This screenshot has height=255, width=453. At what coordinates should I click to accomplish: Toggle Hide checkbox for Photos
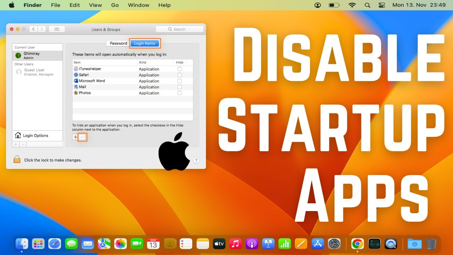tap(179, 93)
